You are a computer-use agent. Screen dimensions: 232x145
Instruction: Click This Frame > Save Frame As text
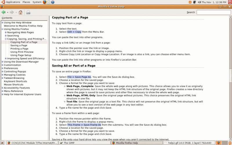point(84,125)
